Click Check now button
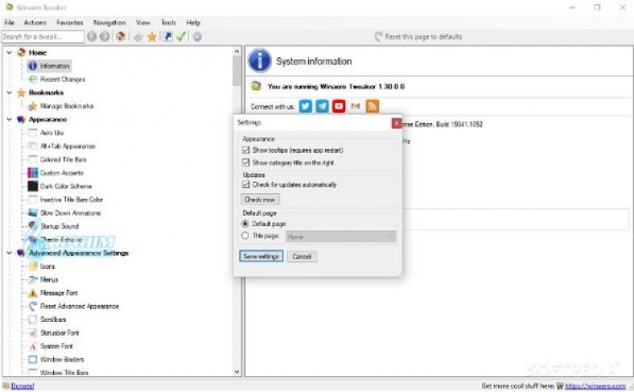 pyautogui.click(x=260, y=200)
